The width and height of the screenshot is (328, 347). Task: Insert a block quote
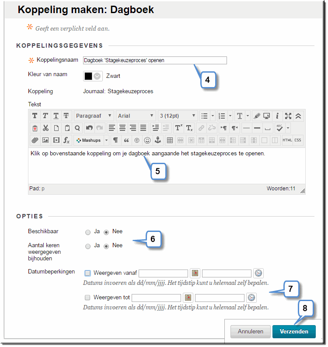[126, 140]
